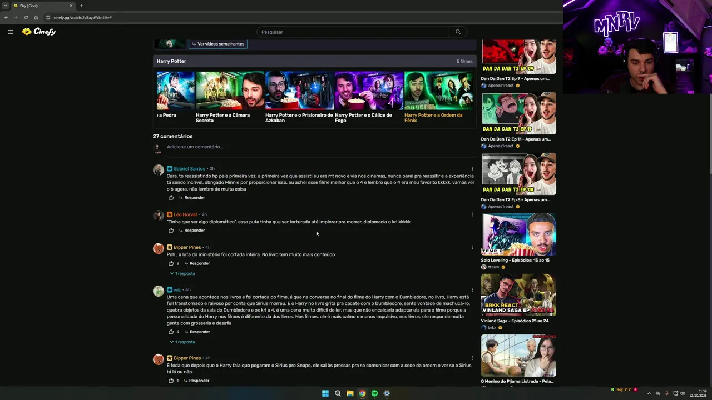Reply to Bipper Pines ministério comment
This screenshot has width=712, height=400.
point(197,263)
